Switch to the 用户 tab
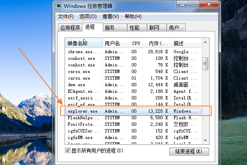This screenshot has width=247, height=165. 176,28
